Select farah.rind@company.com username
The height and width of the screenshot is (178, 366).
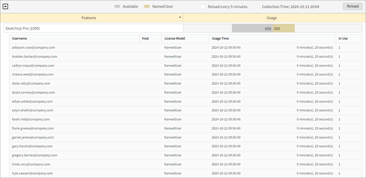click(x=31, y=119)
